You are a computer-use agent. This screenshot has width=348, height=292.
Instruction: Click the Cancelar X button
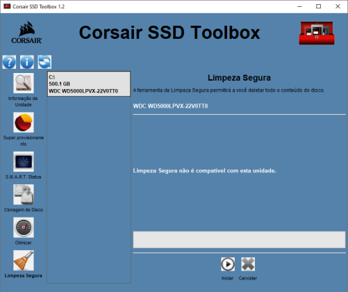click(248, 264)
